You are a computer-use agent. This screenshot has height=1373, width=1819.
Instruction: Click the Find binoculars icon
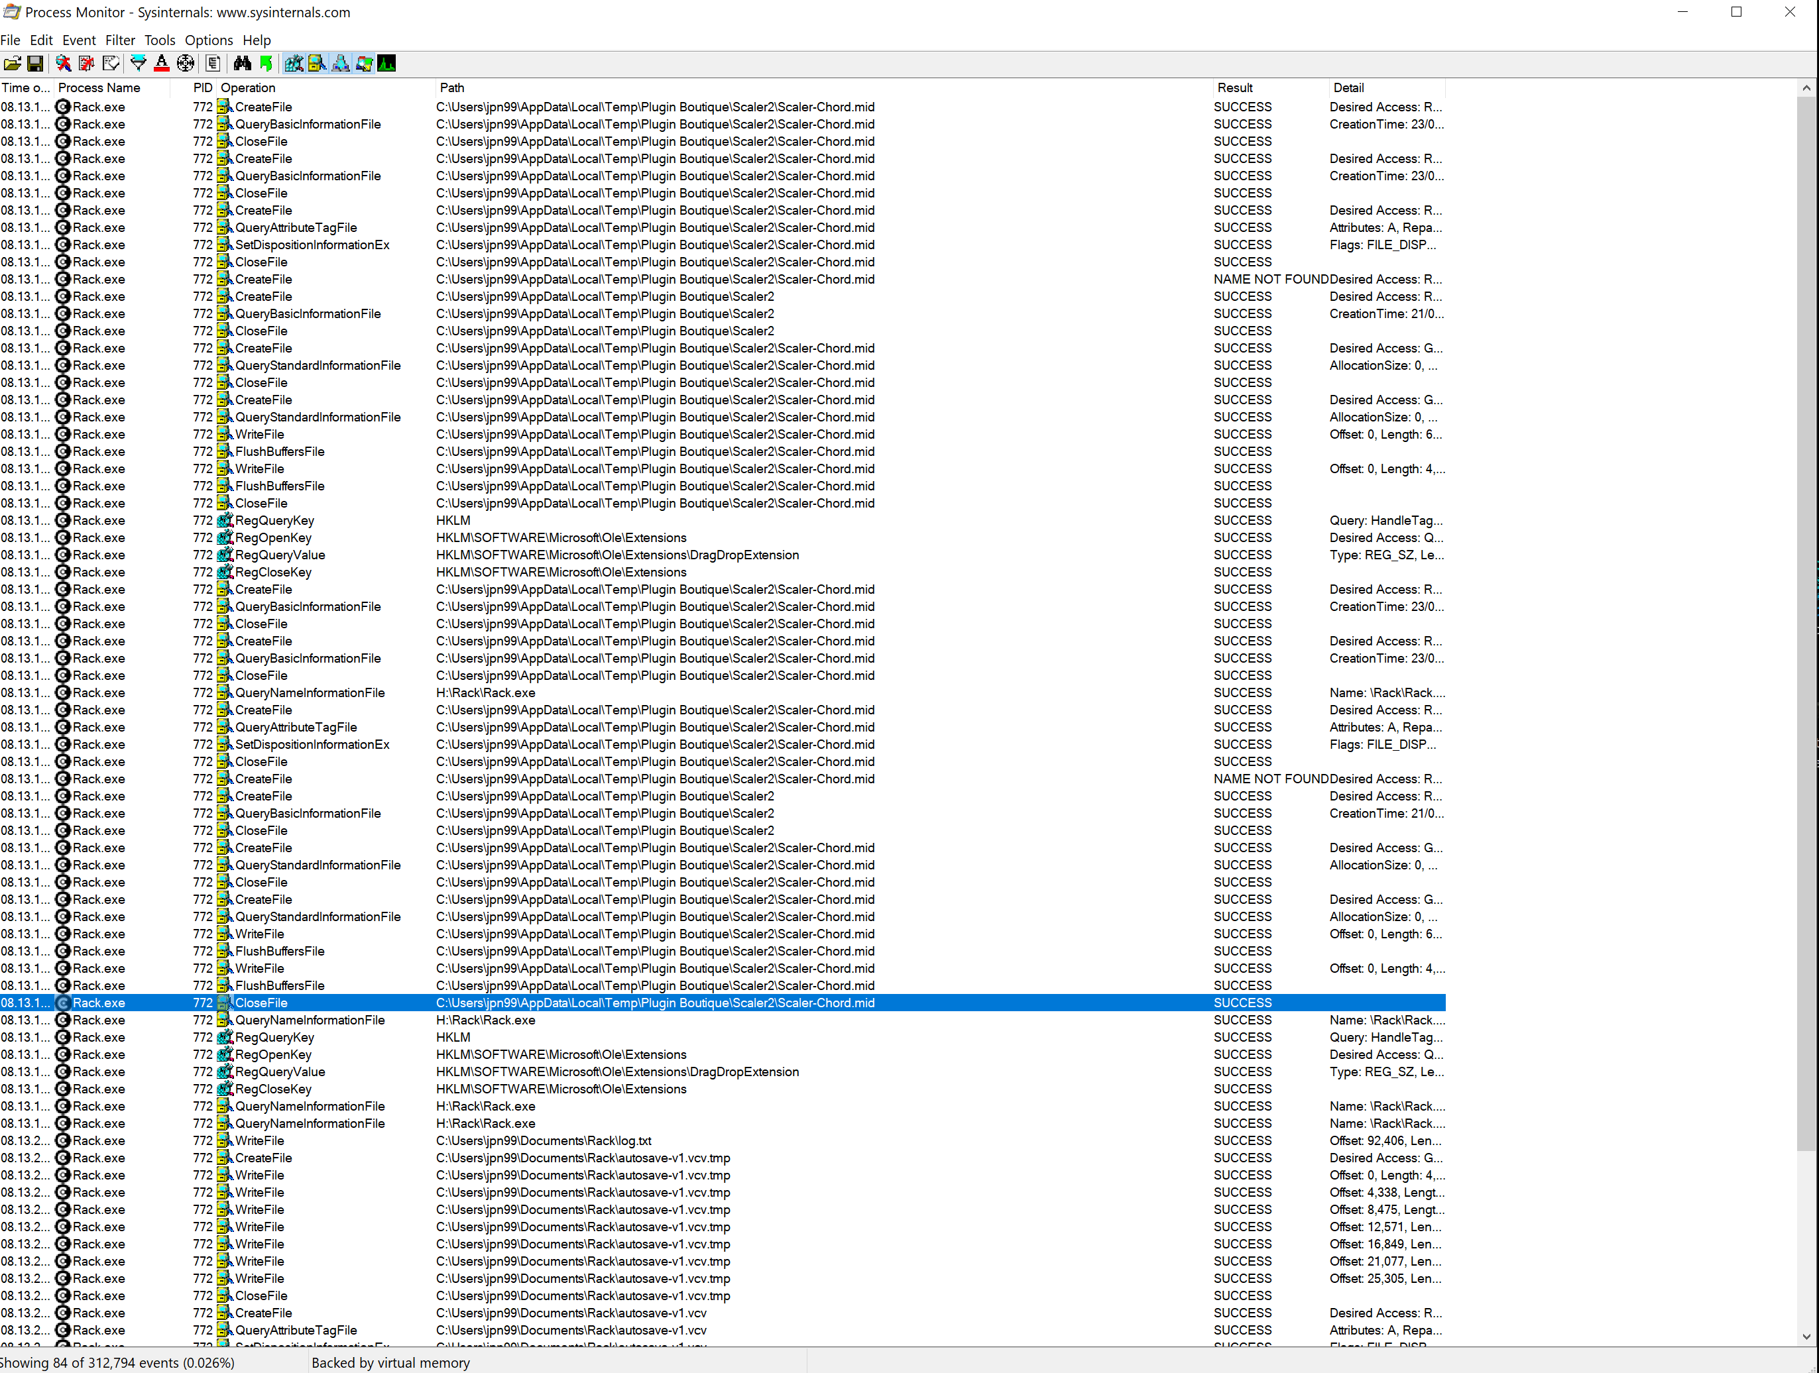tap(242, 64)
